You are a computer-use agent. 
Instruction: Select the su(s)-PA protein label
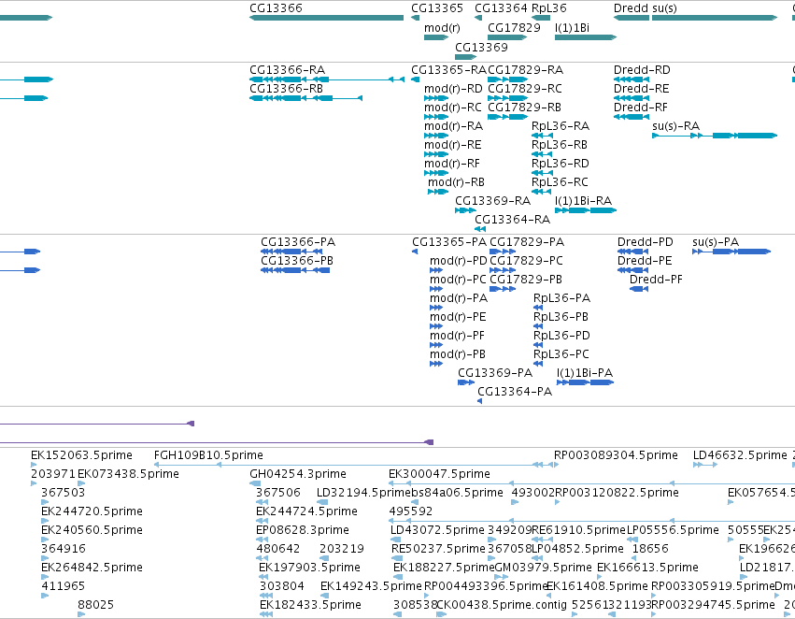716,242
